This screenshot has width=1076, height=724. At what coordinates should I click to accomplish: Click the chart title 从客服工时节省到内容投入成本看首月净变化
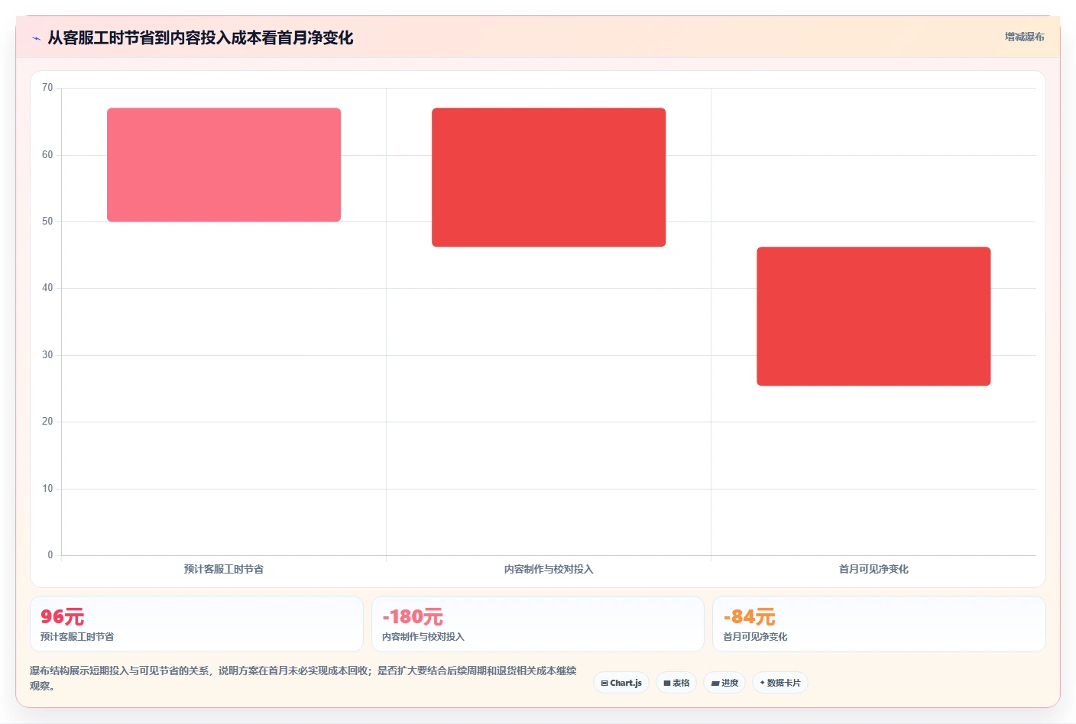click(x=200, y=38)
